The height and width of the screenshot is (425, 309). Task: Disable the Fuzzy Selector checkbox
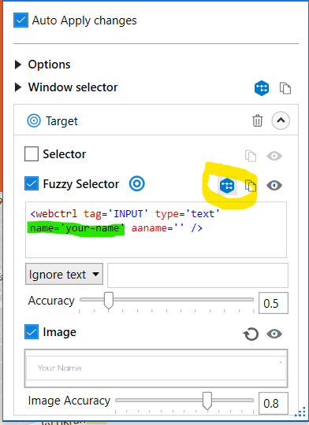[x=32, y=183]
